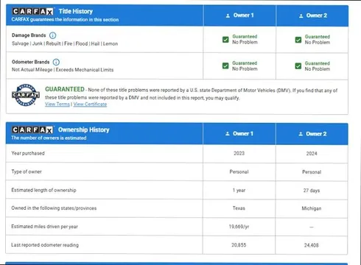Open the View Terms link
The width and height of the screenshot is (361, 265).
click(57, 104)
